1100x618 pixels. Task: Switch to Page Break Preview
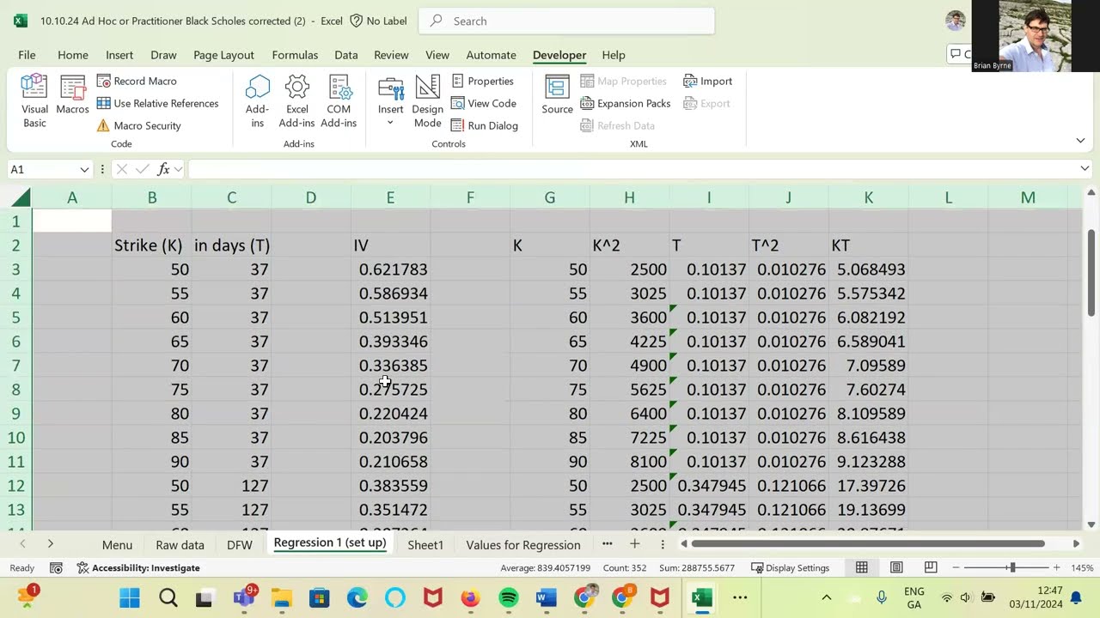[x=931, y=567]
